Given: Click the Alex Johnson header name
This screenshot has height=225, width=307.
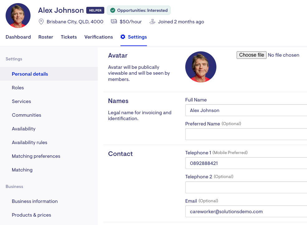Looking at the screenshot, I should click(x=61, y=10).
